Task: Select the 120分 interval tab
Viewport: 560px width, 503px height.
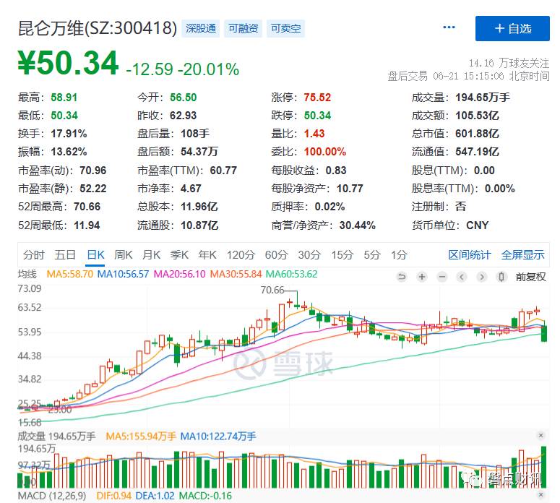Action: (241, 254)
